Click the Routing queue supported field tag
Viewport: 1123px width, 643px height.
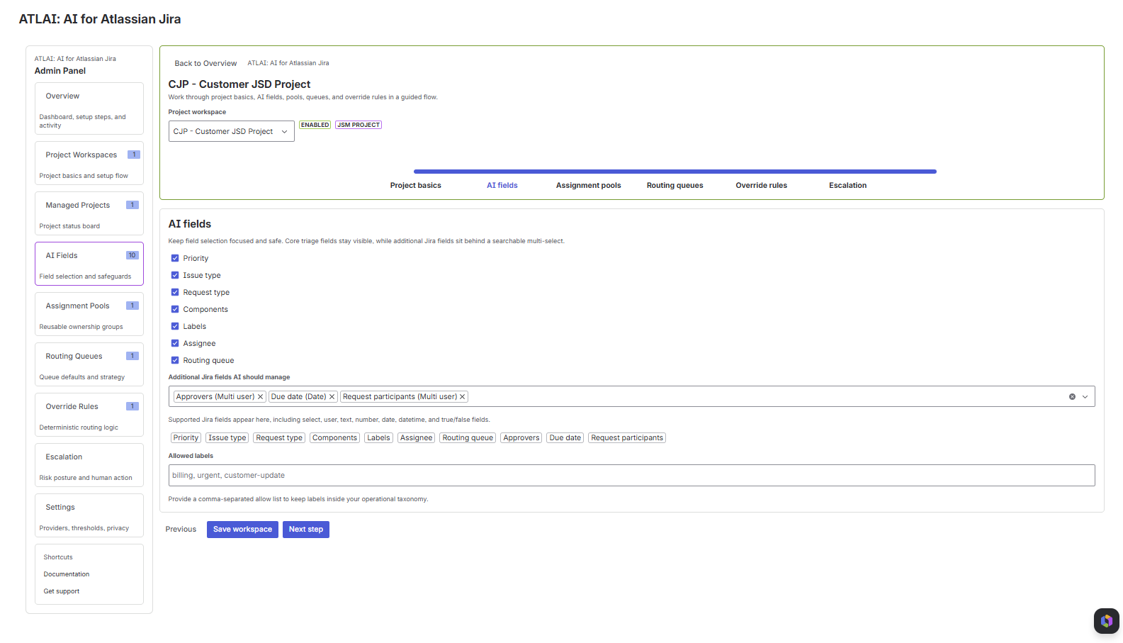468,438
